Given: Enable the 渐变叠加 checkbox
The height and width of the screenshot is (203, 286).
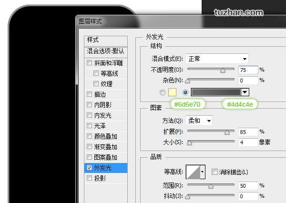Looking at the screenshot, I should [x=90, y=146].
